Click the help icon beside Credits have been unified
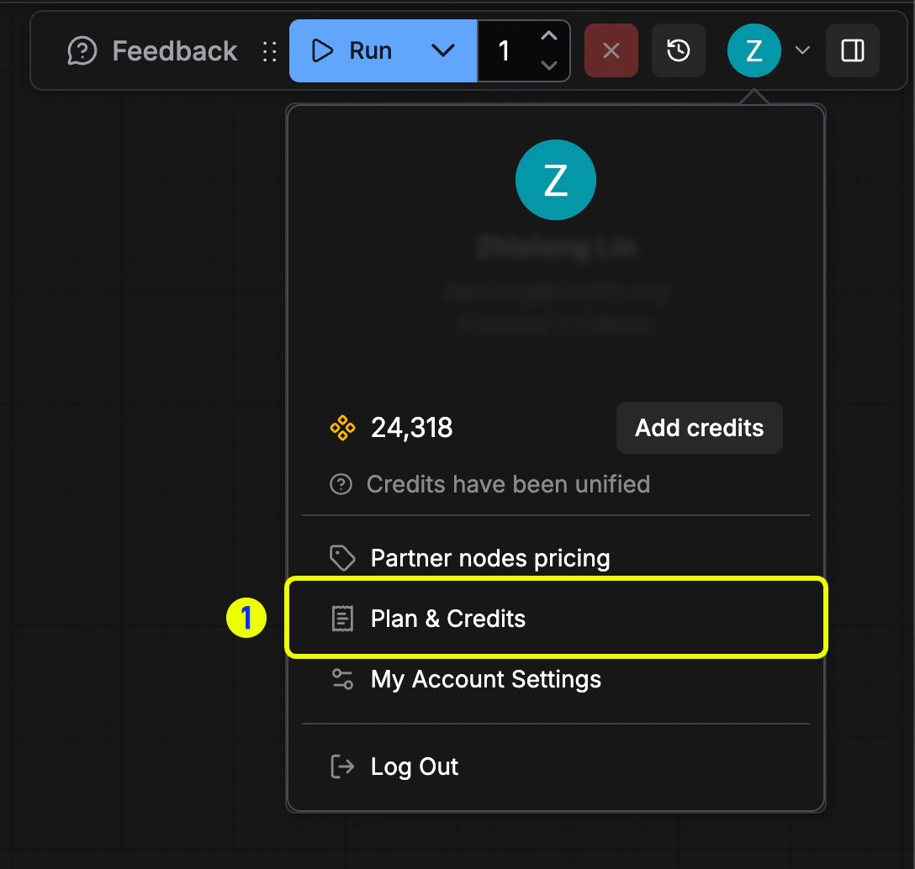Image resolution: width=915 pixels, height=869 pixels. click(x=341, y=484)
